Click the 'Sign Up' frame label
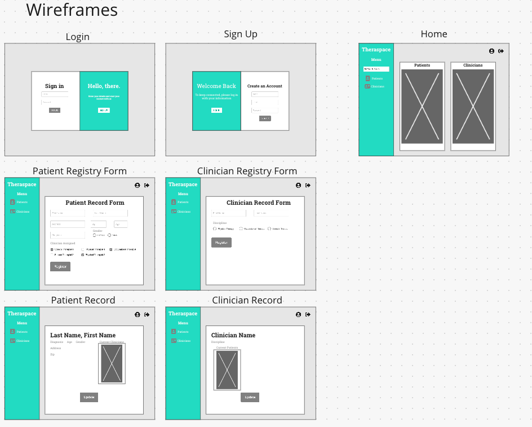532x427 pixels. 241,34
